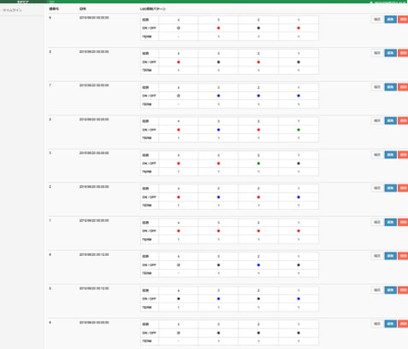Click the user label at header's right end

[388, 2]
